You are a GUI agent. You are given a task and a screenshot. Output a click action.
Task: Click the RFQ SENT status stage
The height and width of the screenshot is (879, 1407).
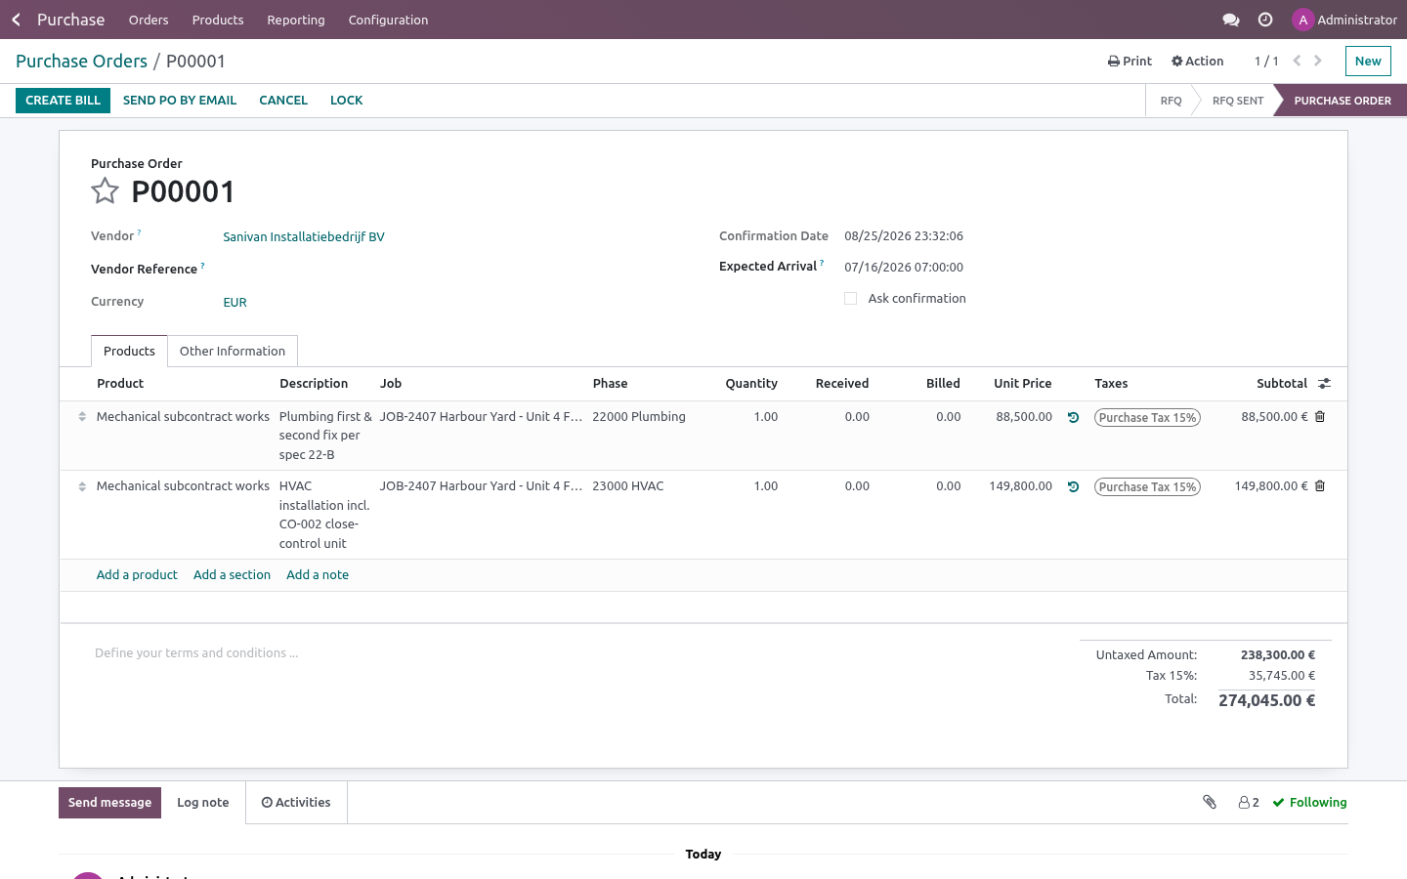point(1238,101)
